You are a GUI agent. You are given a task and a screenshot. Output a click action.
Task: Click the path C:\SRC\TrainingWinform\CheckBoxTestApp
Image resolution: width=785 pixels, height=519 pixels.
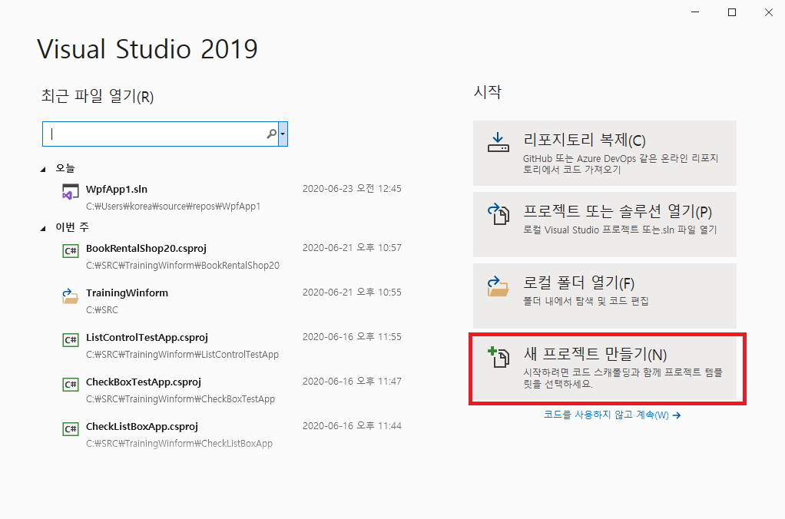click(x=181, y=399)
